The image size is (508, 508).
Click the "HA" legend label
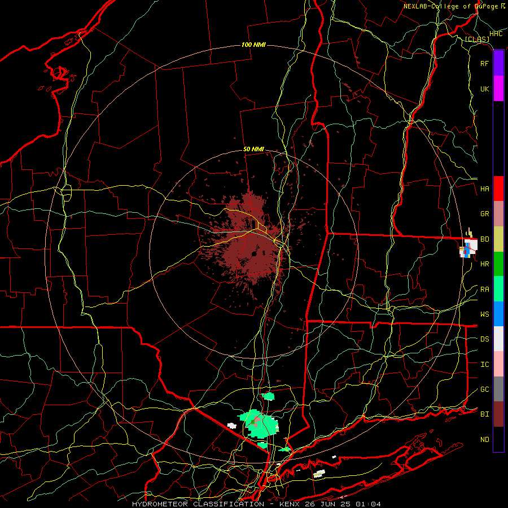pyautogui.click(x=484, y=189)
